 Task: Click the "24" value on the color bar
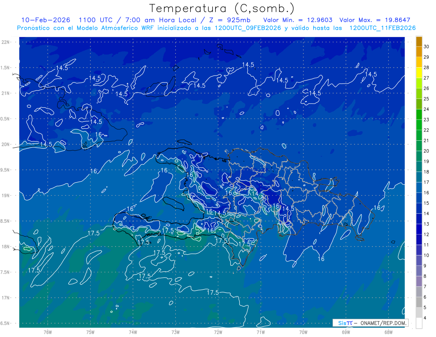pos(426,109)
